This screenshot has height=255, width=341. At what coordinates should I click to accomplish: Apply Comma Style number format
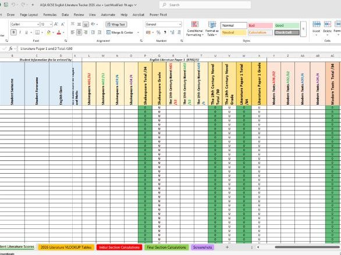[165, 33]
